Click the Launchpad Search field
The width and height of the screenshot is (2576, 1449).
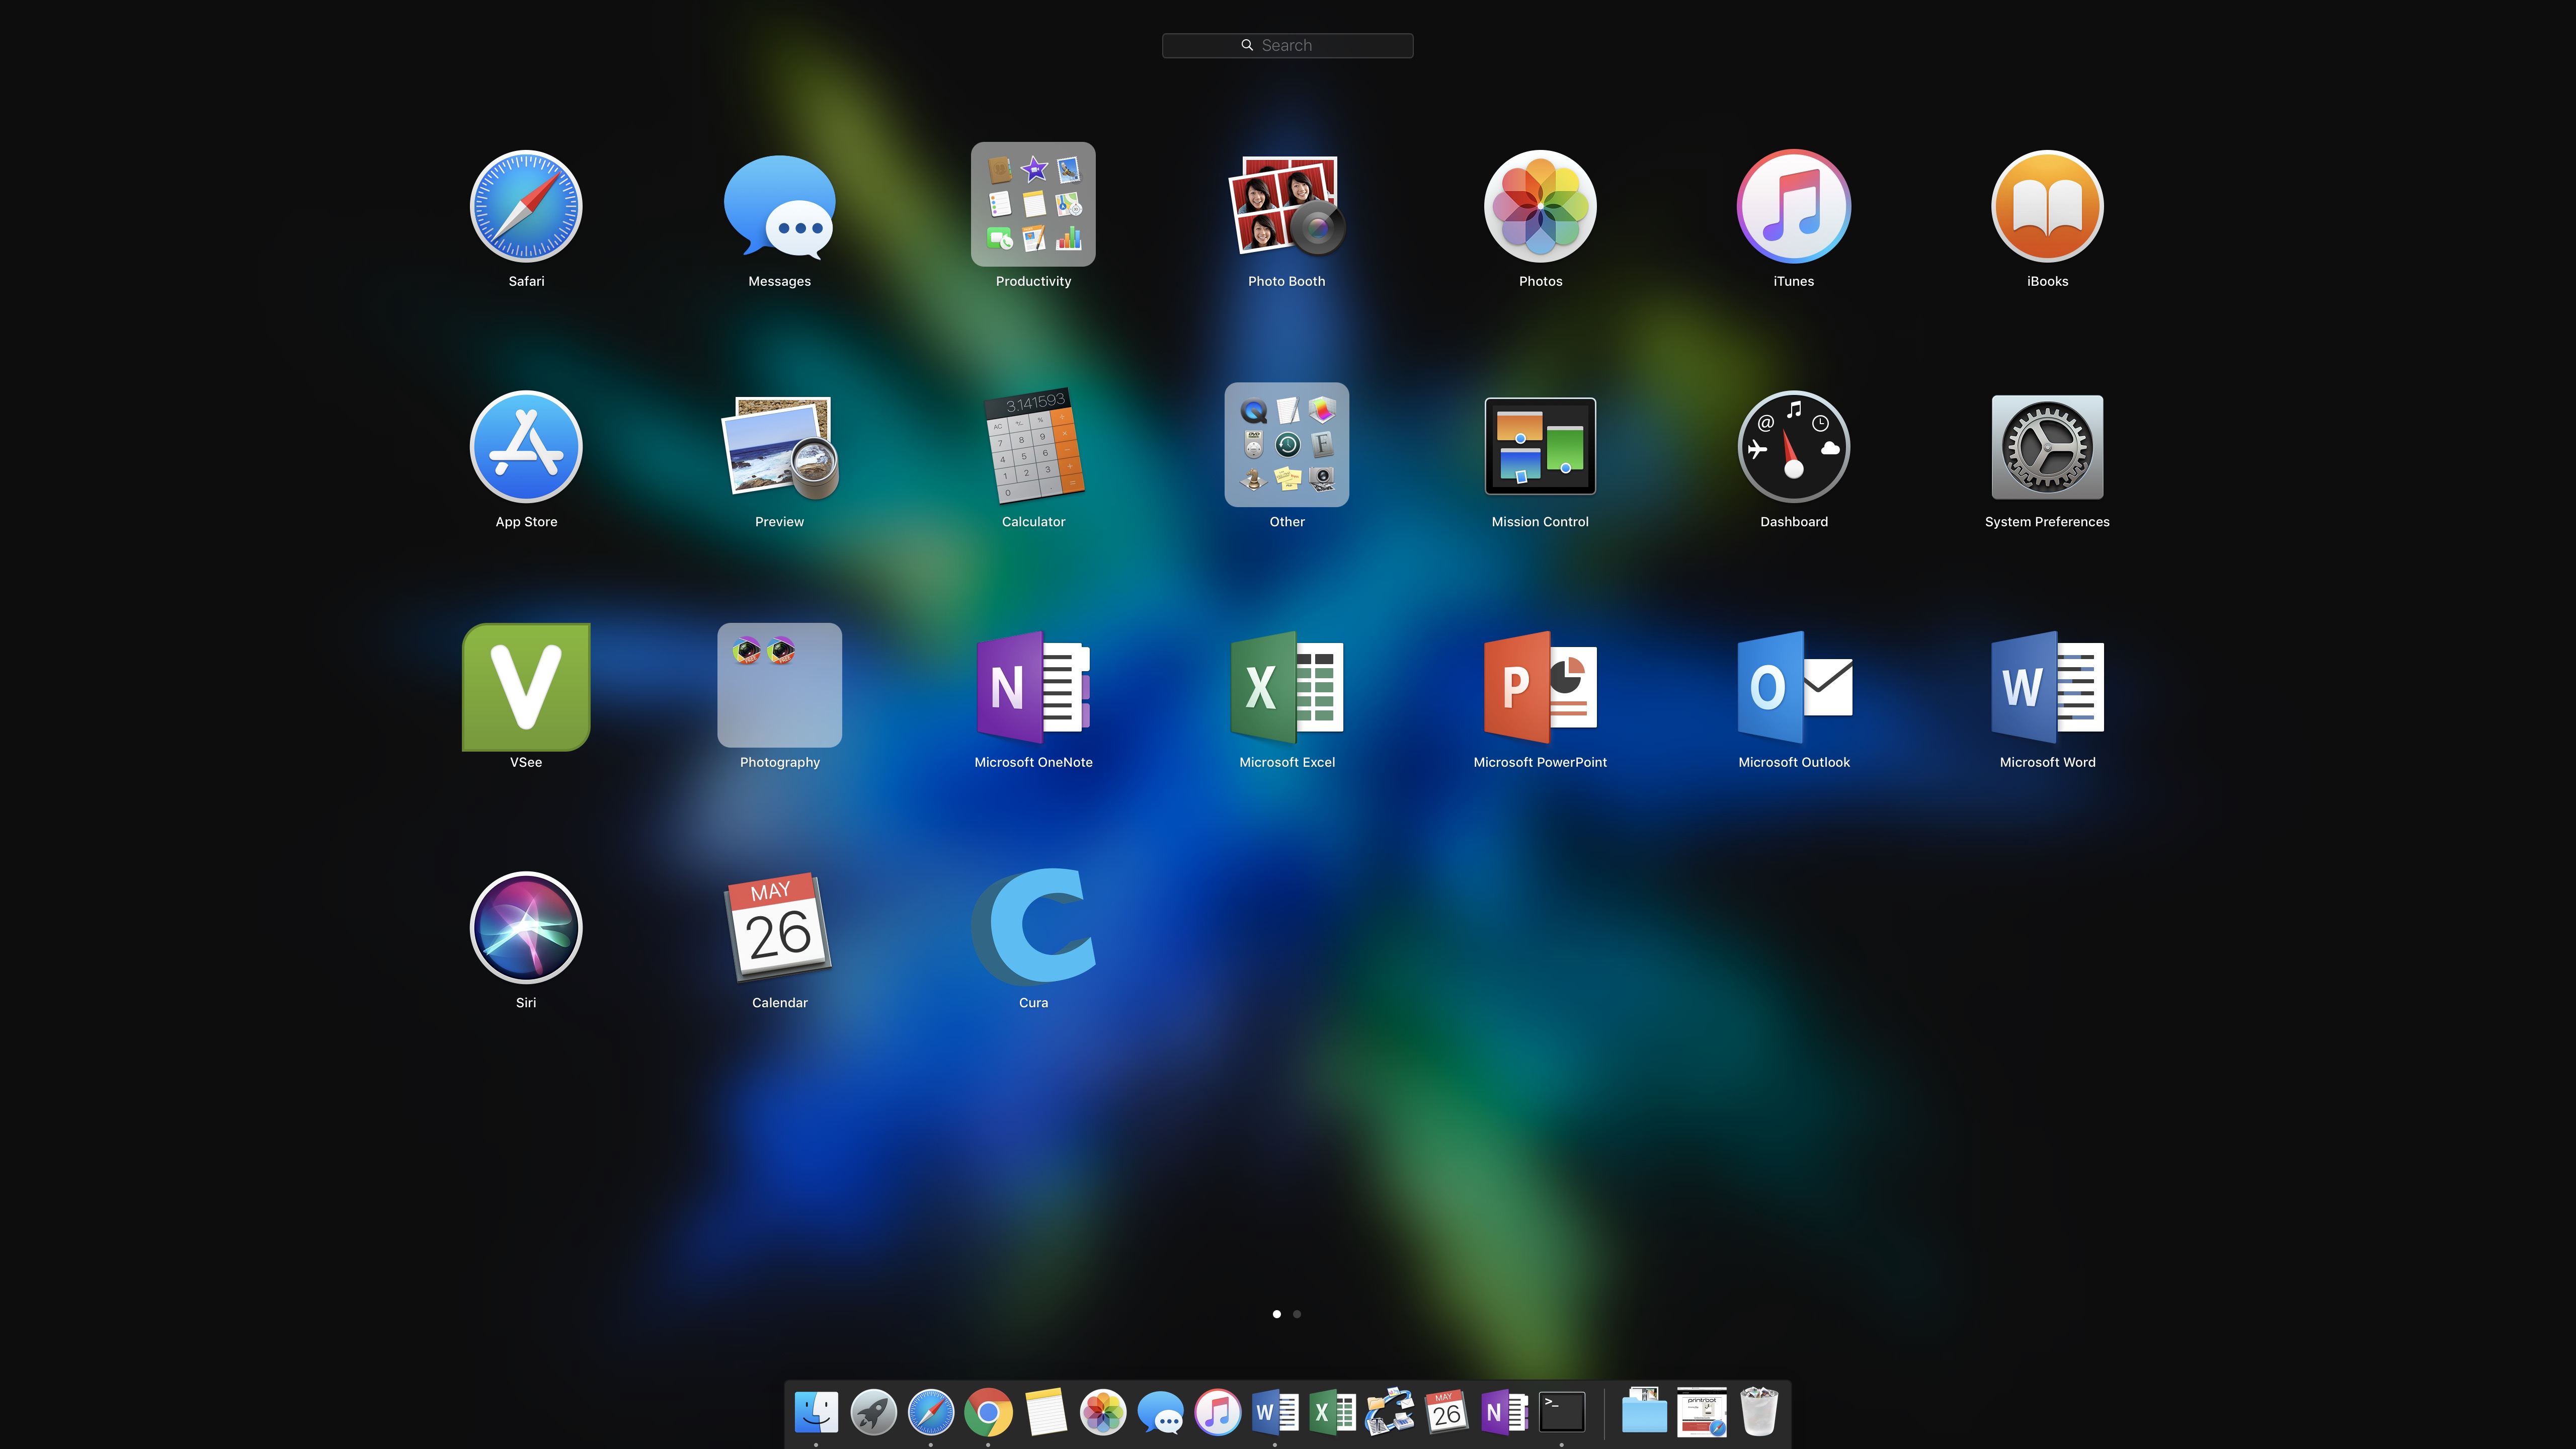click(x=1287, y=45)
